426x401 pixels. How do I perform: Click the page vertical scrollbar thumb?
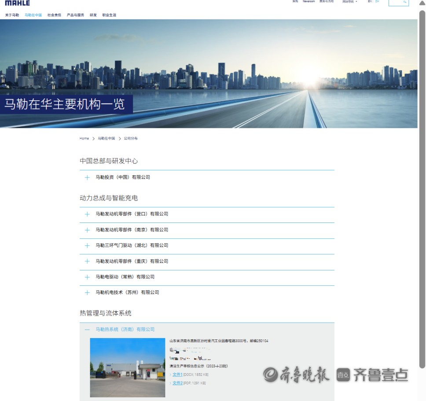[422, 189]
